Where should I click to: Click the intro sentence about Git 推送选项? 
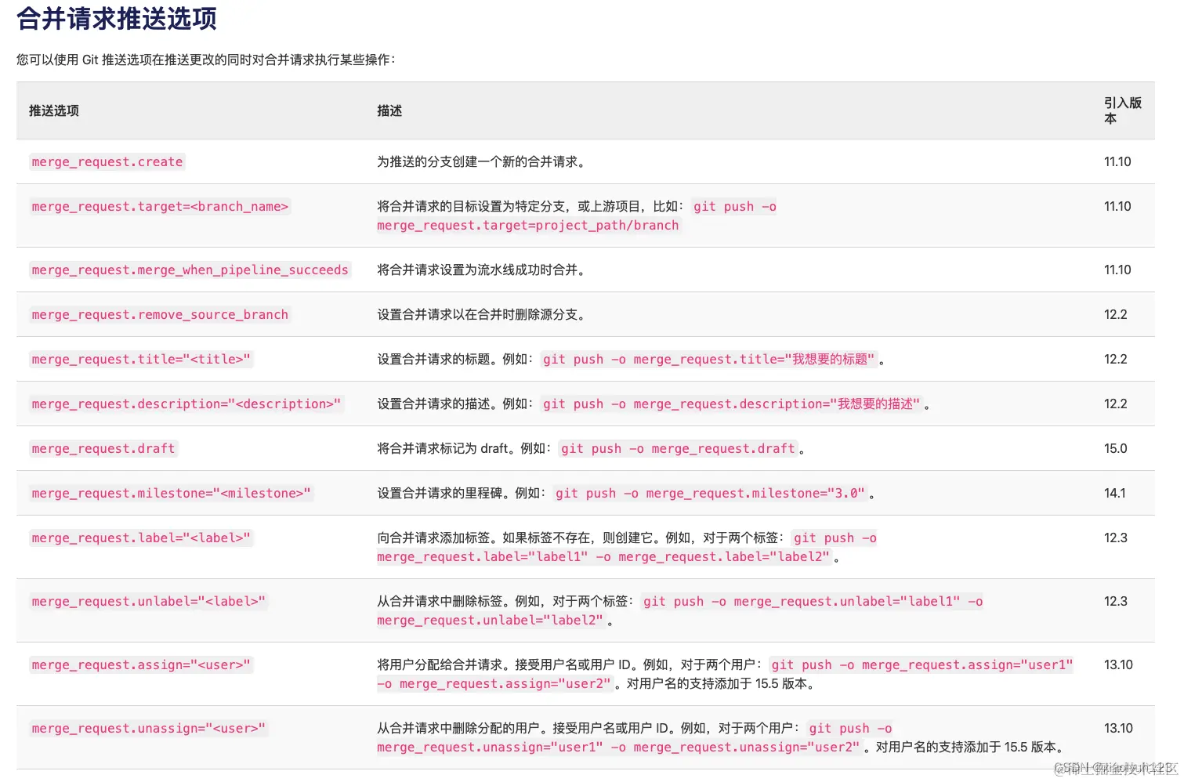[x=206, y=60]
